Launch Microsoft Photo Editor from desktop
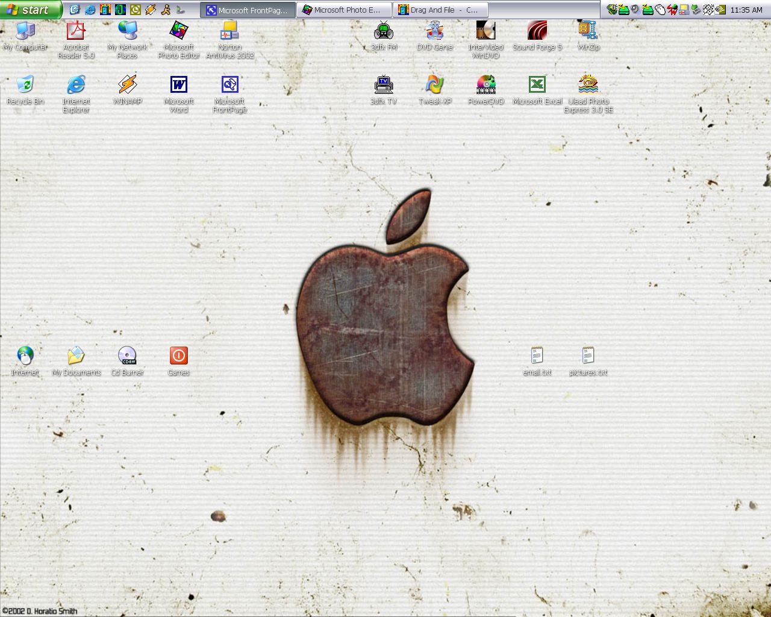771x617 pixels. point(179,40)
